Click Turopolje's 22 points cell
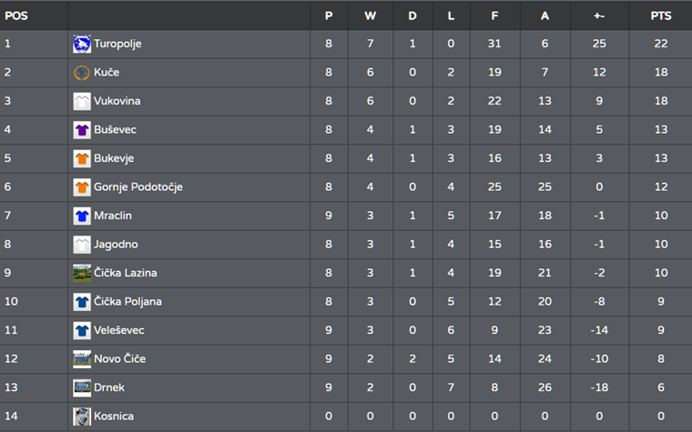The height and width of the screenshot is (432, 692). tap(661, 44)
